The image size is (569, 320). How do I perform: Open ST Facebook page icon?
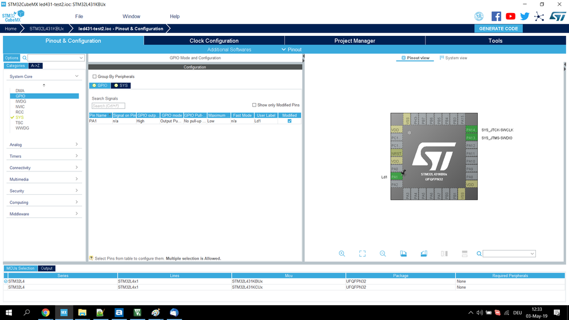[496, 17]
